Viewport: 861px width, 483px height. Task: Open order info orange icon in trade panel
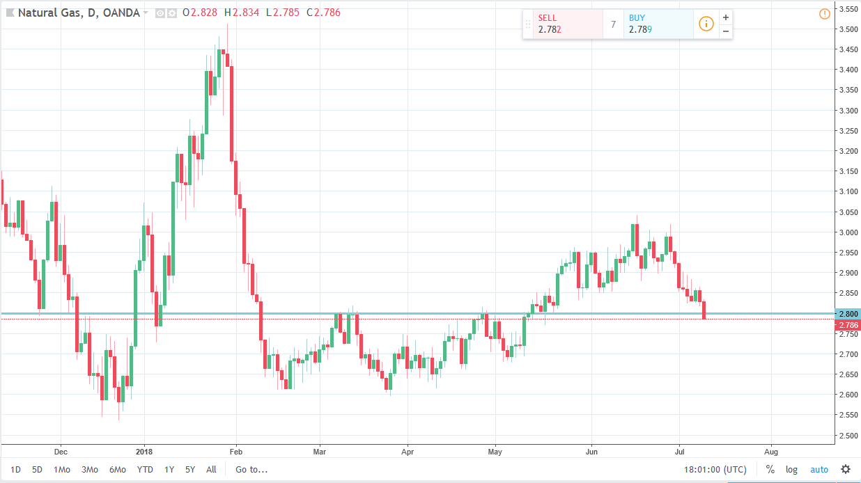coord(706,24)
